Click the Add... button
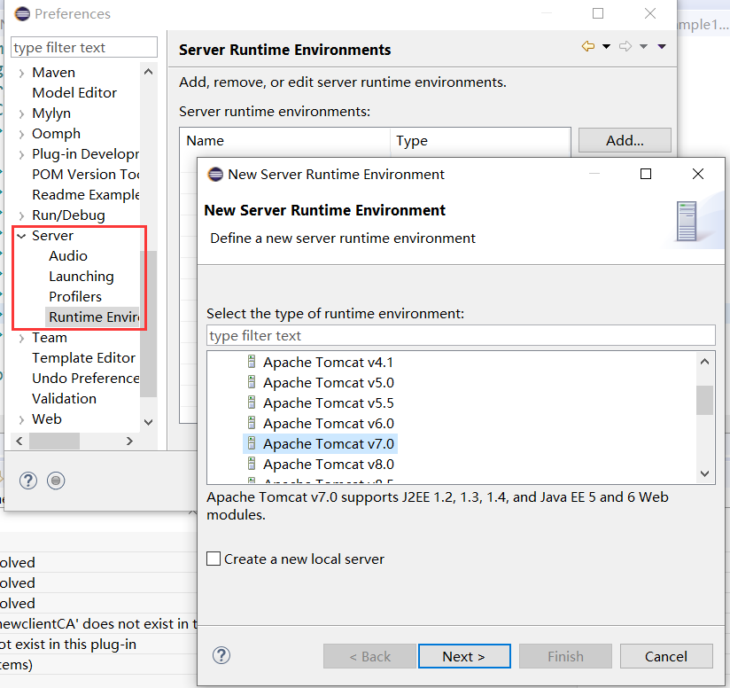This screenshot has width=730, height=688. click(x=625, y=140)
